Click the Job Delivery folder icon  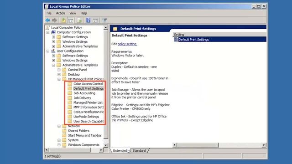tap(70, 98)
